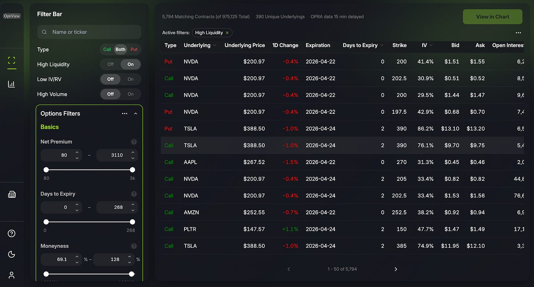The image size is (534, 287).
Task: Open Days to Expiry help icon
Action: tap(134, 194)
